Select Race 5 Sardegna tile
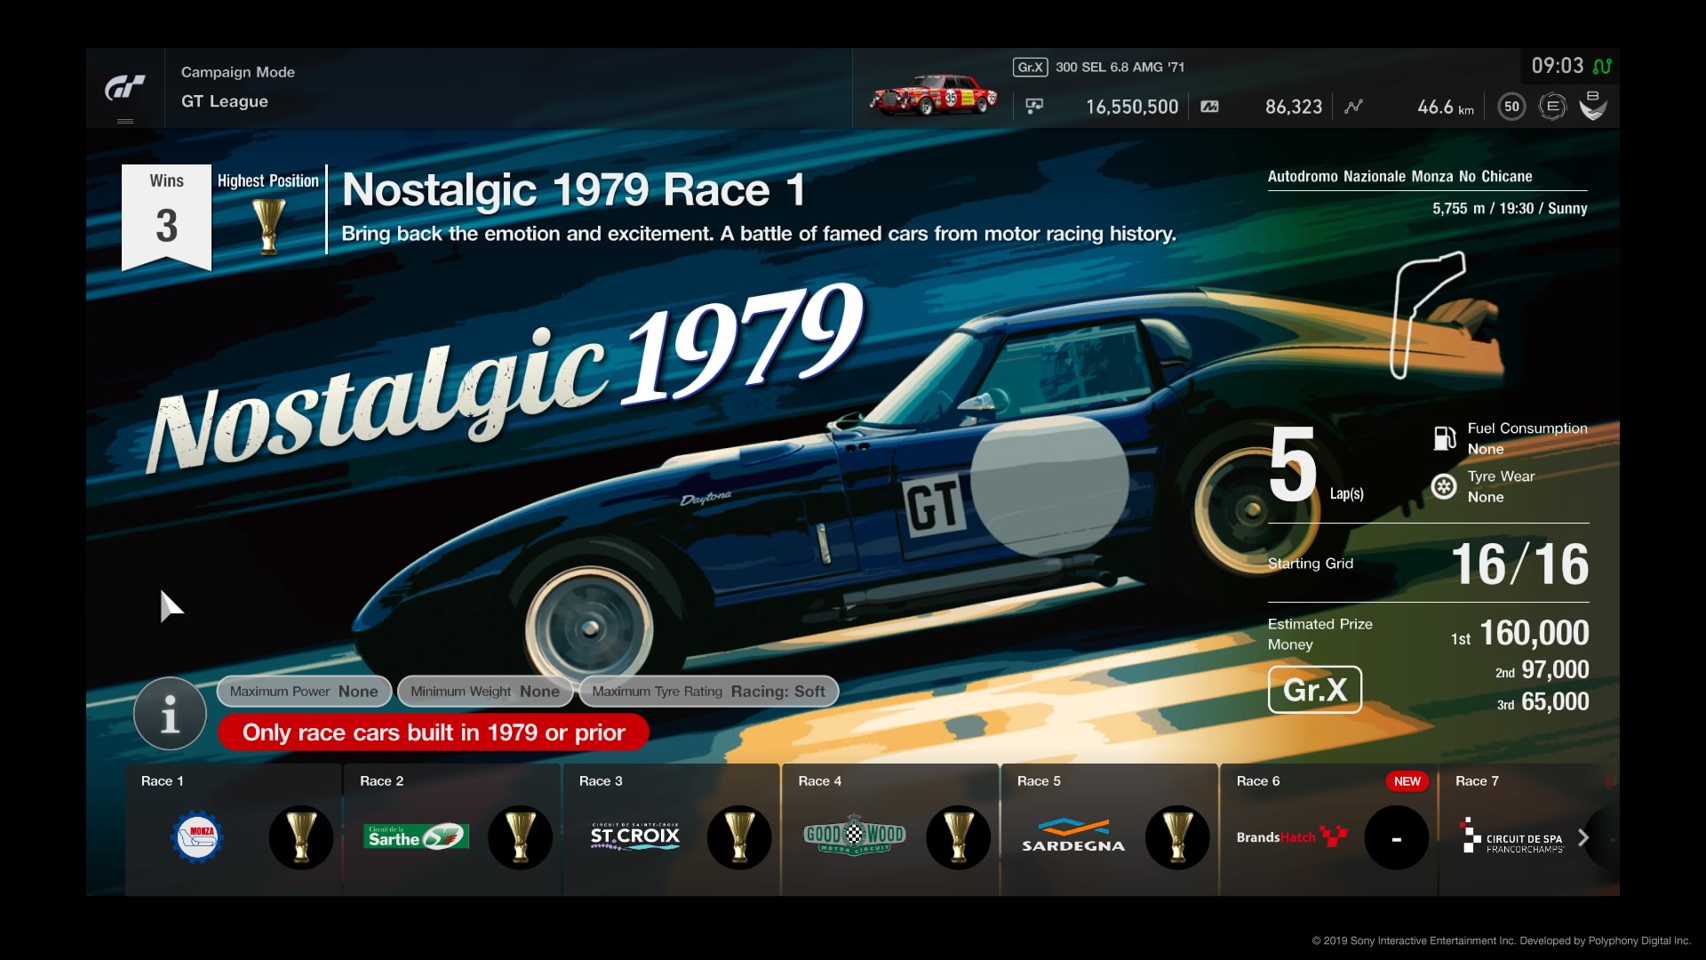 [x=1109, y=828]
